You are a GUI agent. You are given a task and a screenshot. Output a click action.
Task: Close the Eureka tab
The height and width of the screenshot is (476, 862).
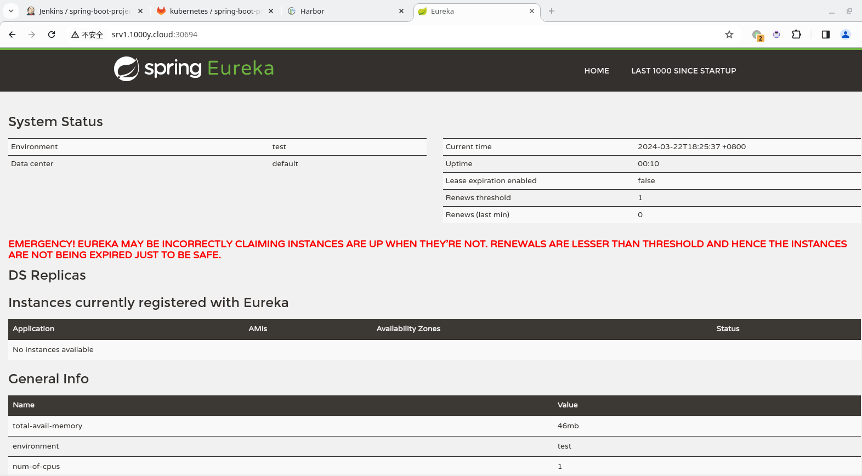[532, 11]
